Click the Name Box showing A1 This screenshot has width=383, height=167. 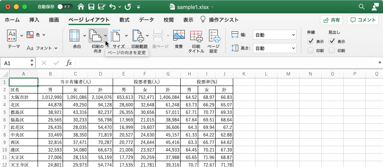15,63
